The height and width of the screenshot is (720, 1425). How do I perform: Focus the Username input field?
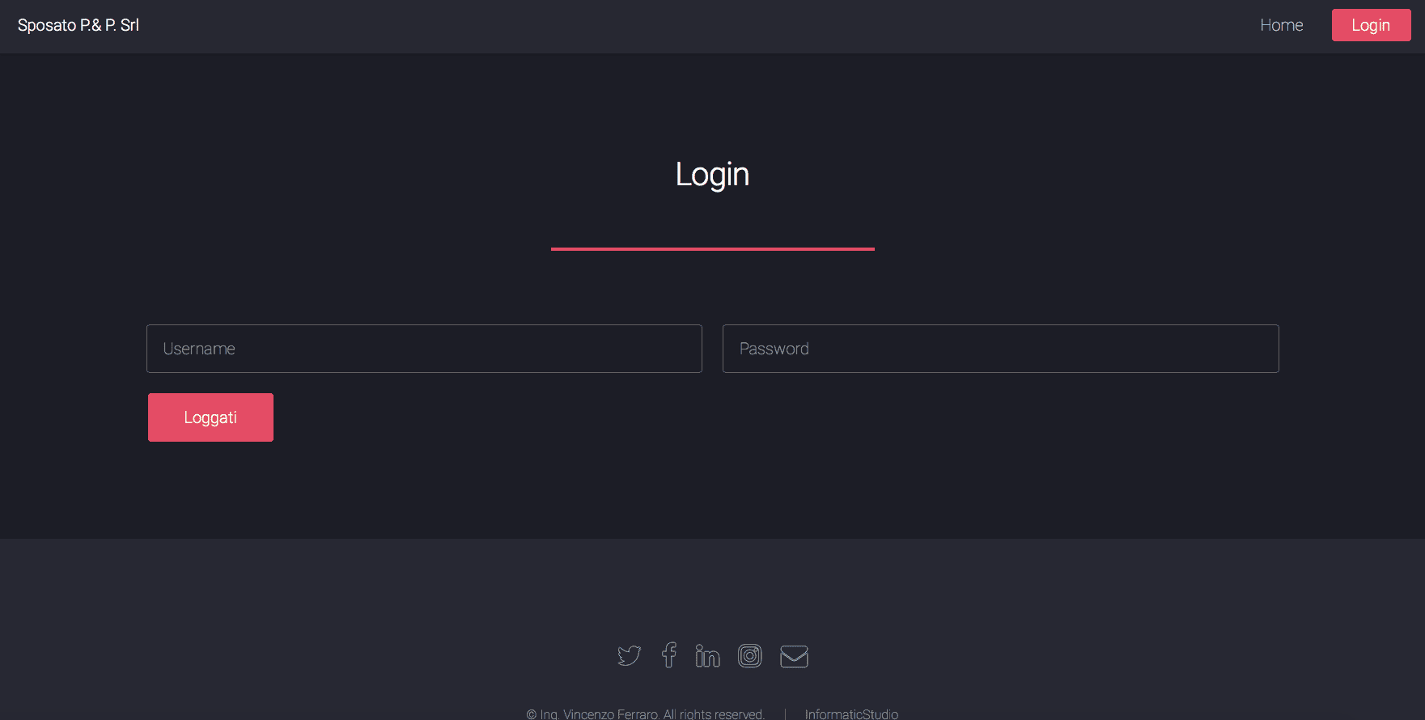[x=424, y=349]
